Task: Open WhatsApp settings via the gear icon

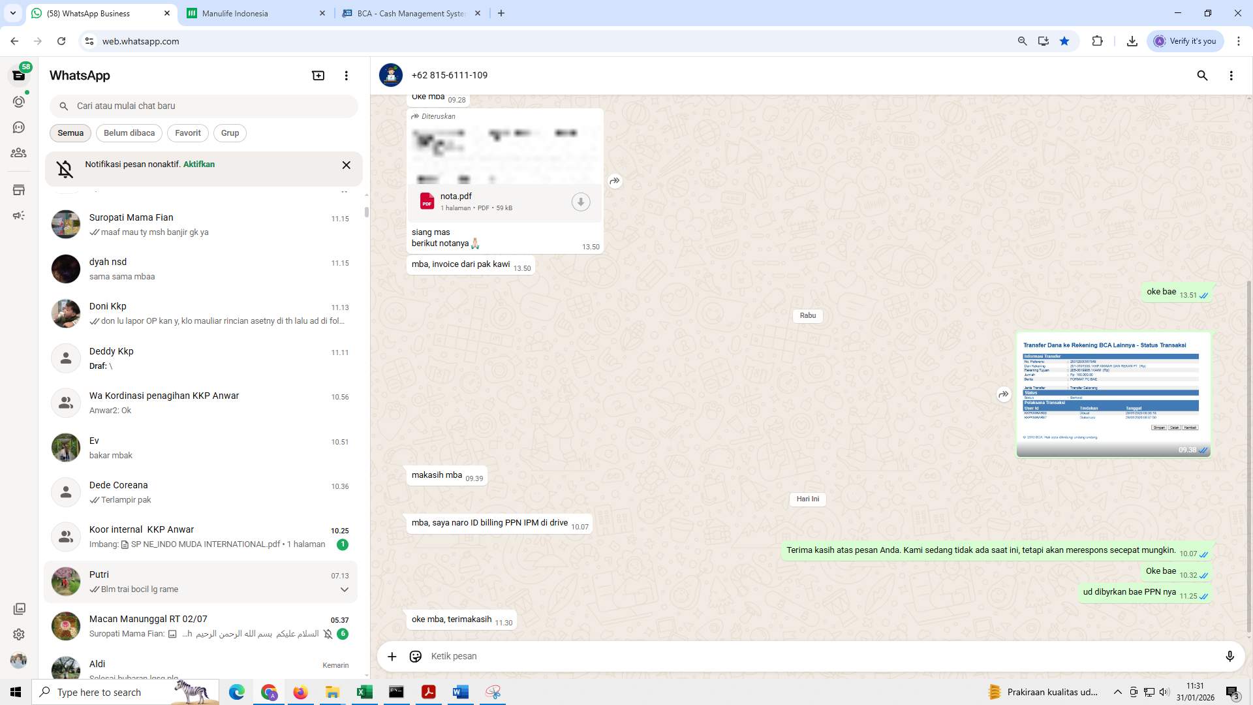Action: point(19,634)
